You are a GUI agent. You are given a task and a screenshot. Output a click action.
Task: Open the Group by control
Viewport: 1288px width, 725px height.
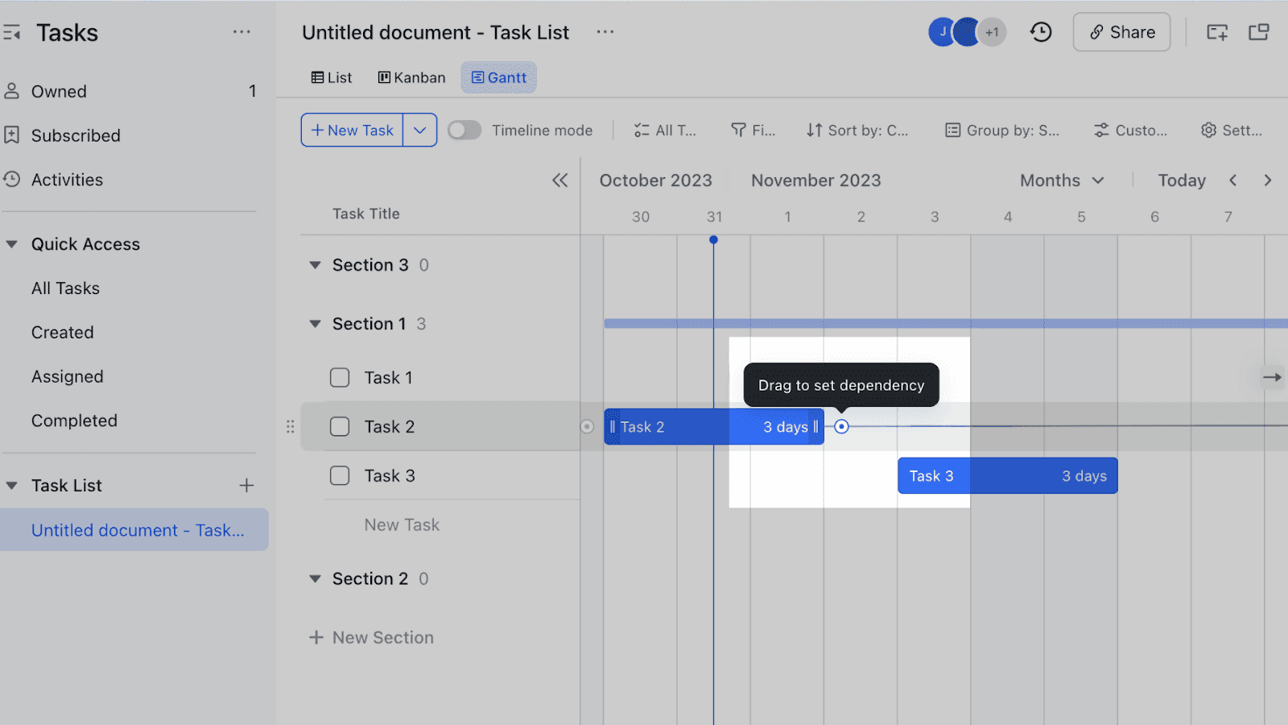coord(1001,130)
